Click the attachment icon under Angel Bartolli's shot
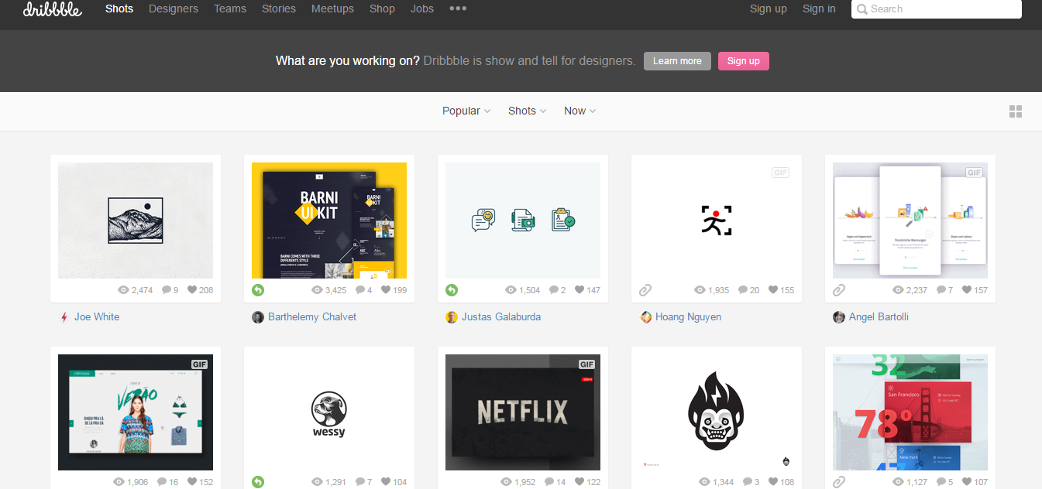1042x489 pixels. (x=839, y=290)
